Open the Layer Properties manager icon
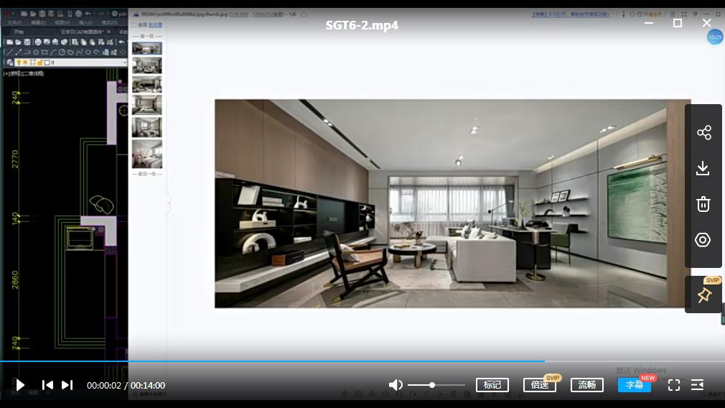The image size is (725, 408). coord(10,62)
